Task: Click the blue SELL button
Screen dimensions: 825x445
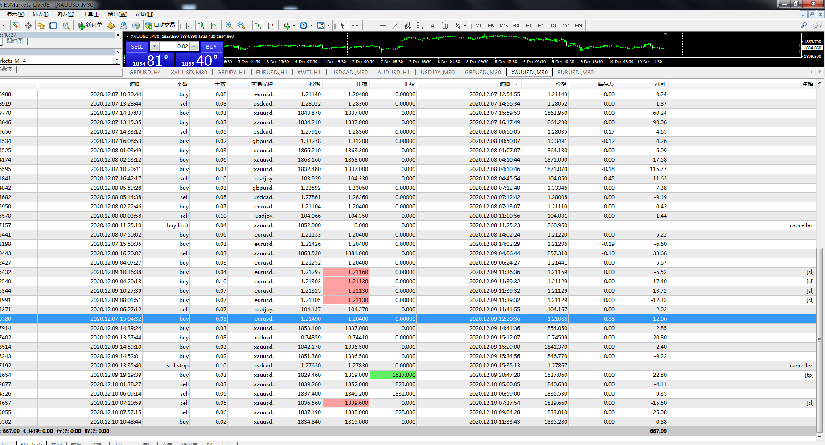Action: pyautogui.click(x=137, y=46)
